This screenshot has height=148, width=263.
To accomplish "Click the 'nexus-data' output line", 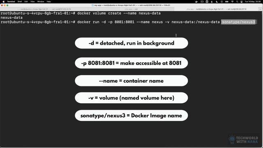I will [12, 17].
